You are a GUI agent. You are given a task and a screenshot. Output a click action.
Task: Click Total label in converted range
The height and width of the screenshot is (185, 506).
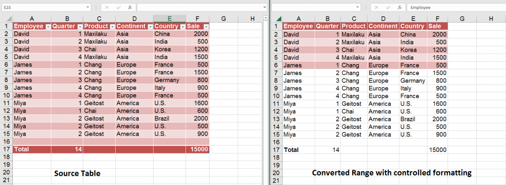coord(298,149)
